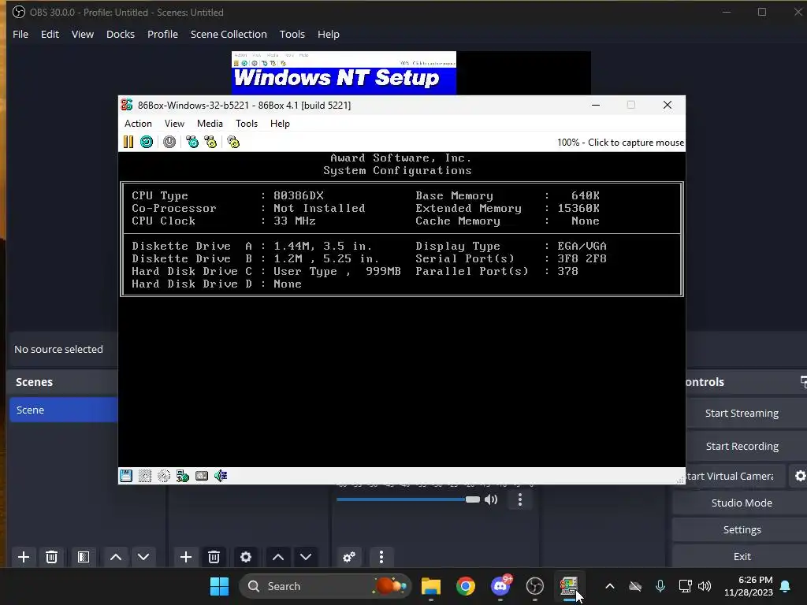Viewport: 807px width, 605px height.
Task: Open the 86Box Tools menu
Action: (247, 124)
